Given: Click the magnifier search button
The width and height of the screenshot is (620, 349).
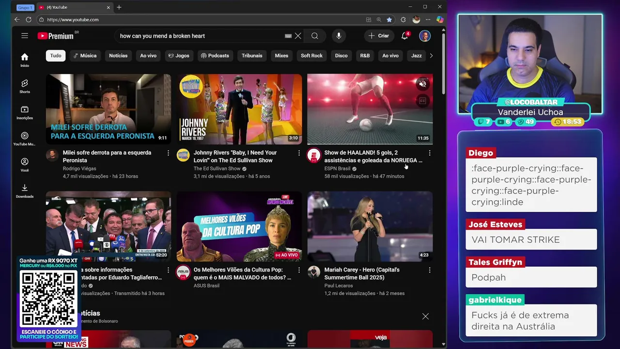Looking at the screenshot, I should click(x=315, y=36).
